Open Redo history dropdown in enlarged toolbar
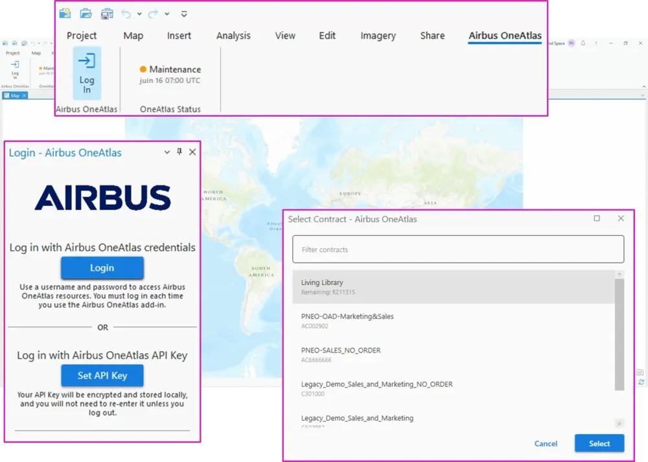648x462 pixels. click(167, 14)
